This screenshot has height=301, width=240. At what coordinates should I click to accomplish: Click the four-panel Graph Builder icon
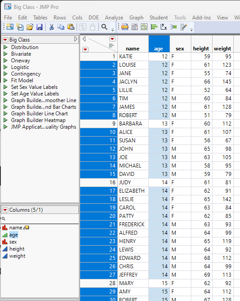[x=144, y=27]
